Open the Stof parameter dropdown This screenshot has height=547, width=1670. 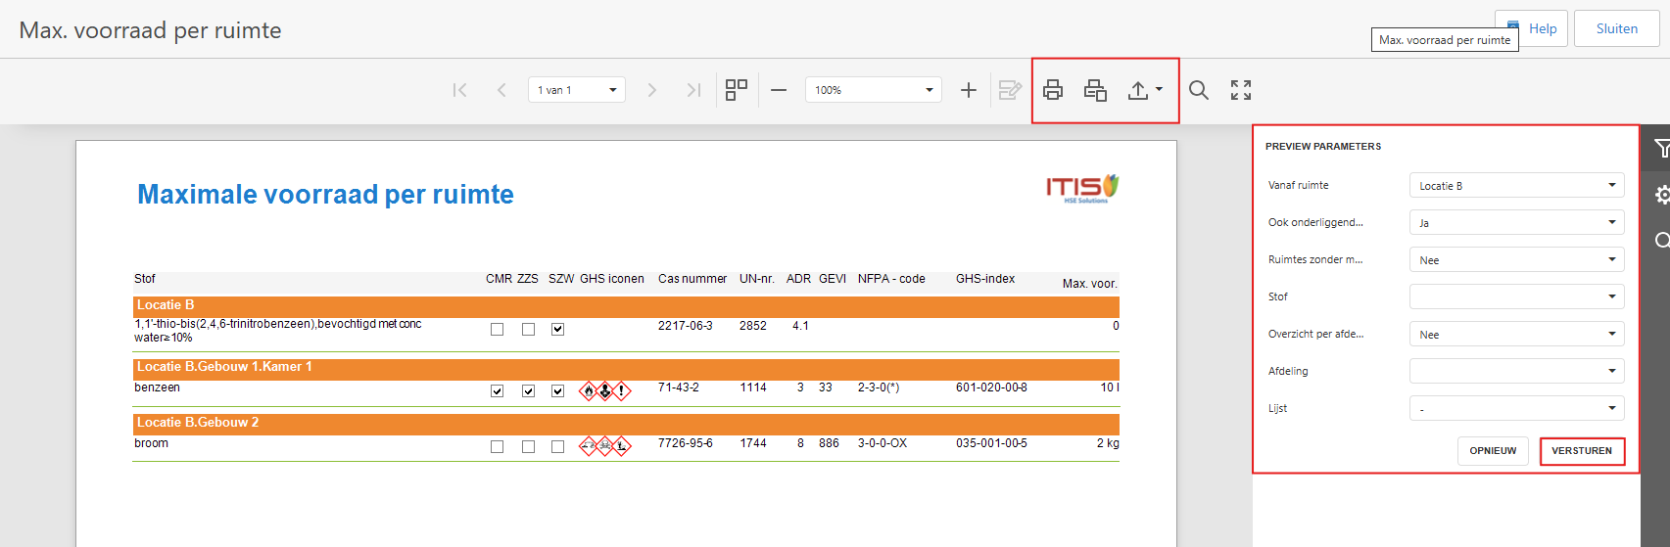coord(1516,296)
